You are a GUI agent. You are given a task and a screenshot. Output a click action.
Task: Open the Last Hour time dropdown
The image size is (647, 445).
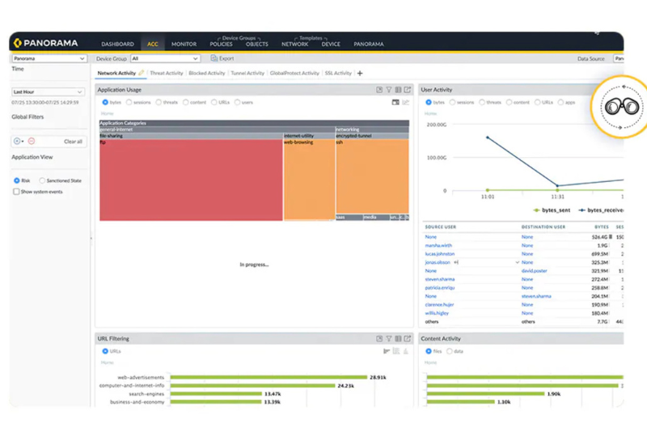(x=48, y=92)
